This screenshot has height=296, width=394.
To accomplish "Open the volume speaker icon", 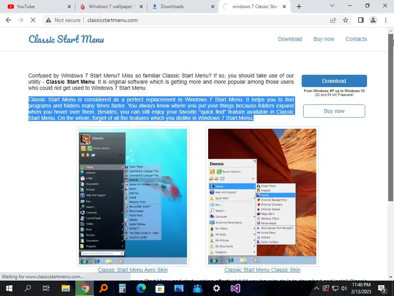I will (x=344, y=288).
